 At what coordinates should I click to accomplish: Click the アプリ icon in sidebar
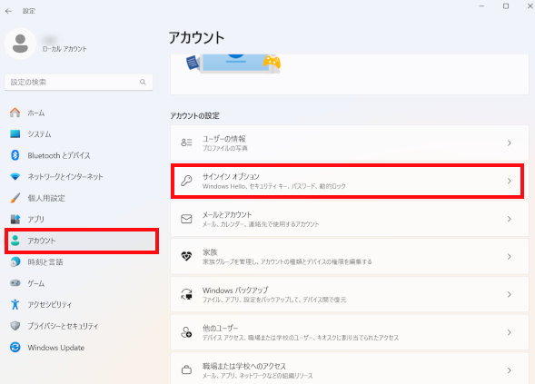click(x=15, y=219)
